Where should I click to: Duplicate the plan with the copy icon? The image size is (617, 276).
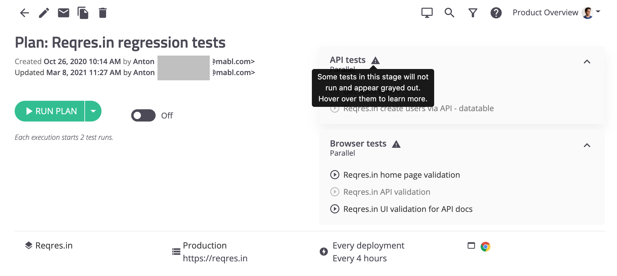(83, 13)
